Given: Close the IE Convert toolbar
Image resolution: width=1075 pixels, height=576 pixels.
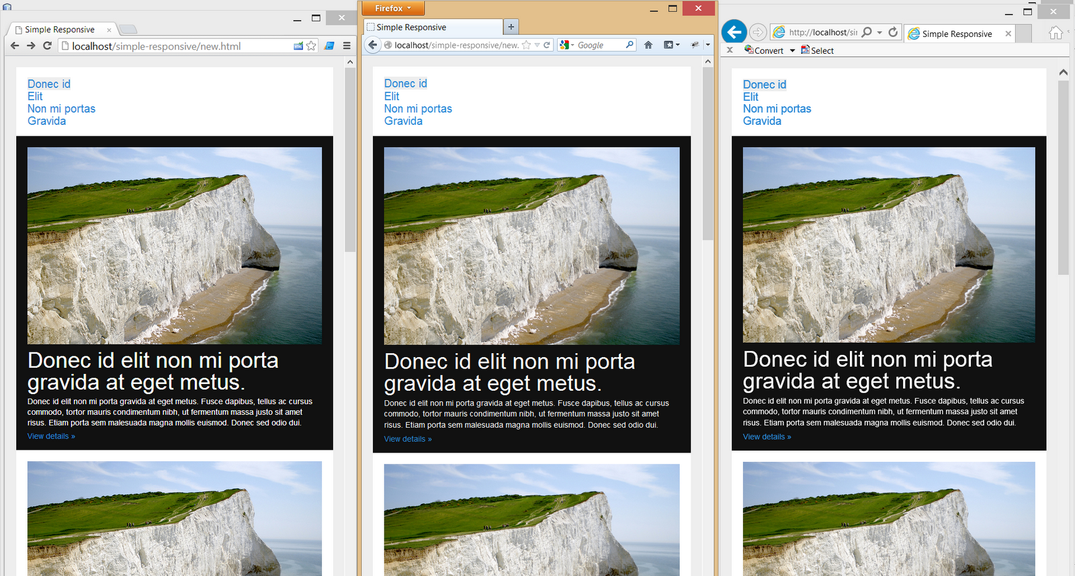Looking at the screenshot, I should tap(730, 50).
